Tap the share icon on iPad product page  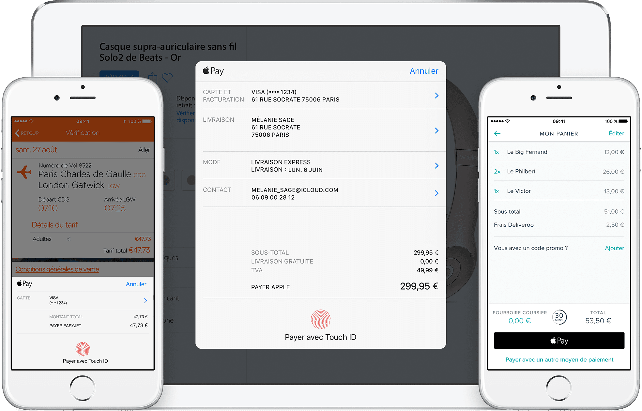coord(153,78)
